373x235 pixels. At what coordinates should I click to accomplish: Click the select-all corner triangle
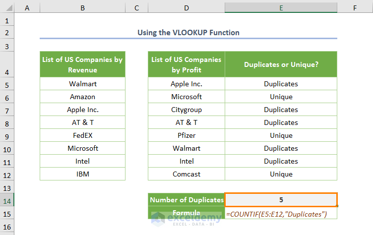pyautogui.click(x=9, y=8)
